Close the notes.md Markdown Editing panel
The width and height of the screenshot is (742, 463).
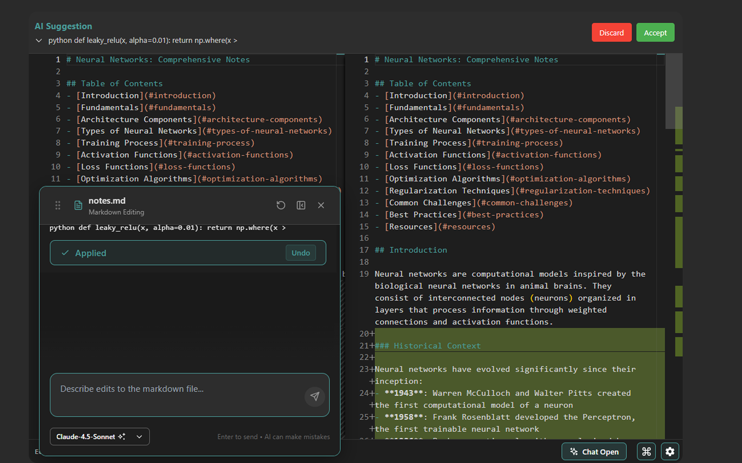pyautogui.click(x=321, y=205)
